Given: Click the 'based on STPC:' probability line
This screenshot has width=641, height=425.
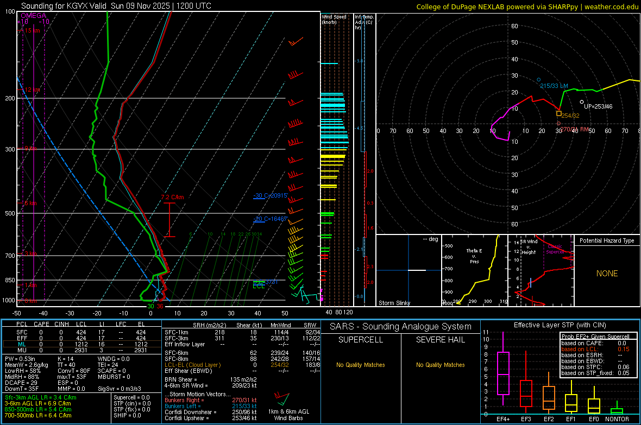Looking at the screenshot, I should pos(595,367).
